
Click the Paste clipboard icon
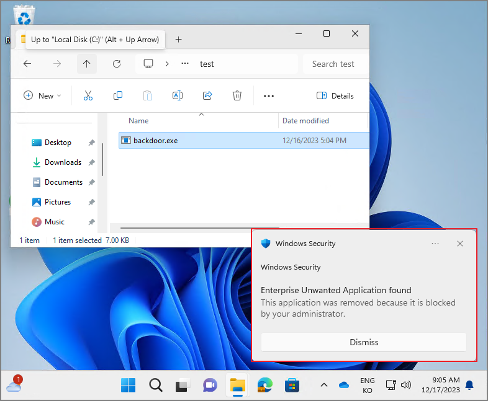[x=148, y=95]
